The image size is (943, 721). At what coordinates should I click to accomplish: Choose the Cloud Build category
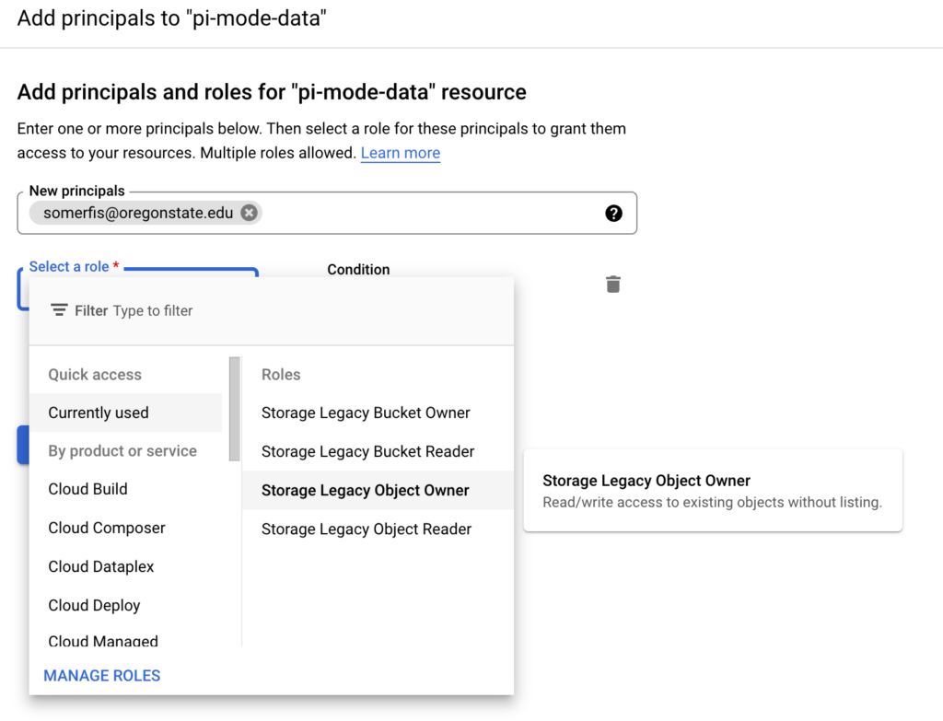pos(125,489)
